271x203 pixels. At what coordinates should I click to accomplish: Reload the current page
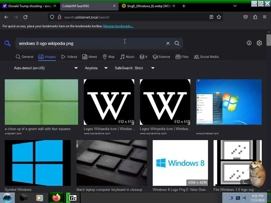tap(25, 17)
